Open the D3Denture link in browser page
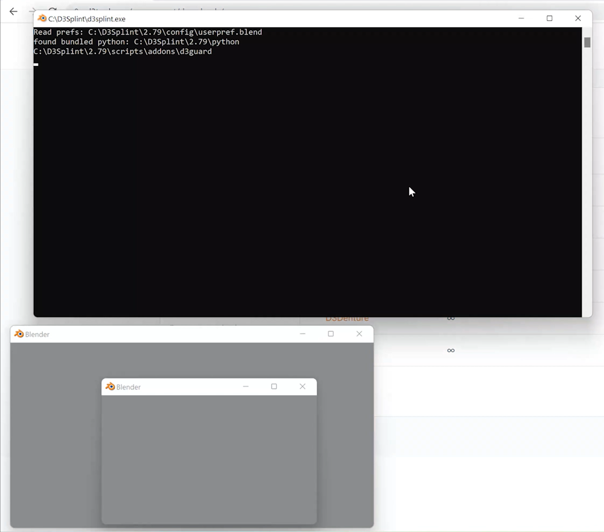Image resolution: width=604 pixels, height=532 pixels. pos(347,319)
